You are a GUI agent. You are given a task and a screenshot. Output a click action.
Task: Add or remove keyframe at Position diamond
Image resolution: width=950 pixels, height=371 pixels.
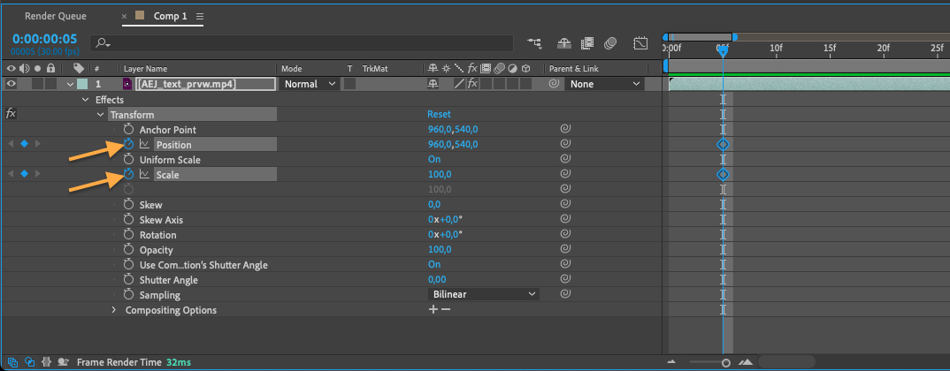[x=24, y=144]
